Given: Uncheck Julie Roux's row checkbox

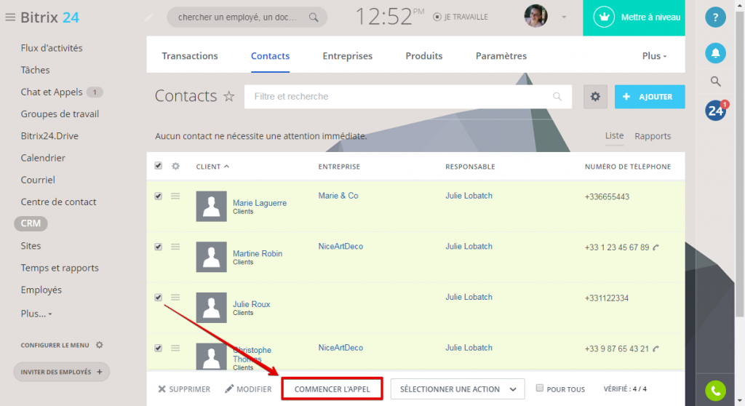Looking at the screenshot, I should coord(158,297).
